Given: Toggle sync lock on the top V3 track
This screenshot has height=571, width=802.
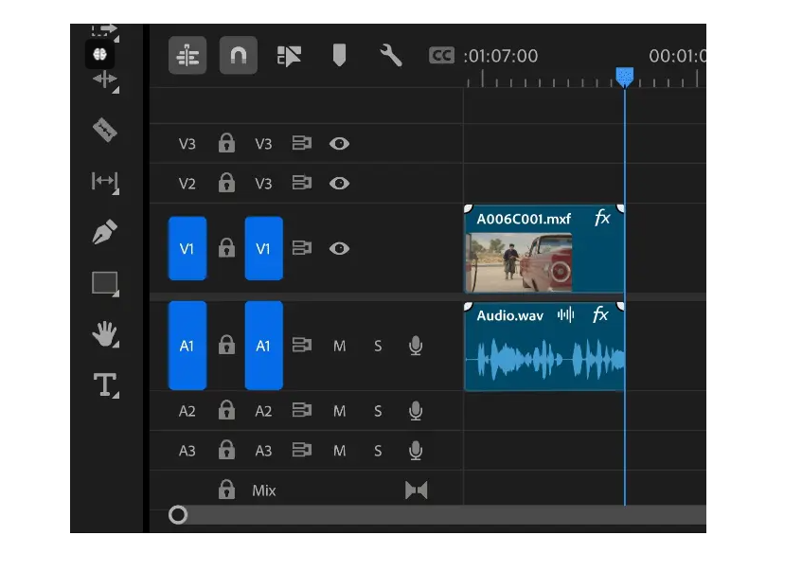Looking at the screenshot, I should 302,143.
